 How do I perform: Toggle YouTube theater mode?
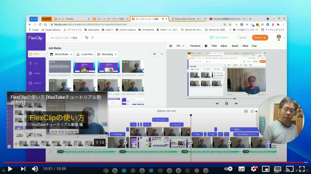point(278,169)
